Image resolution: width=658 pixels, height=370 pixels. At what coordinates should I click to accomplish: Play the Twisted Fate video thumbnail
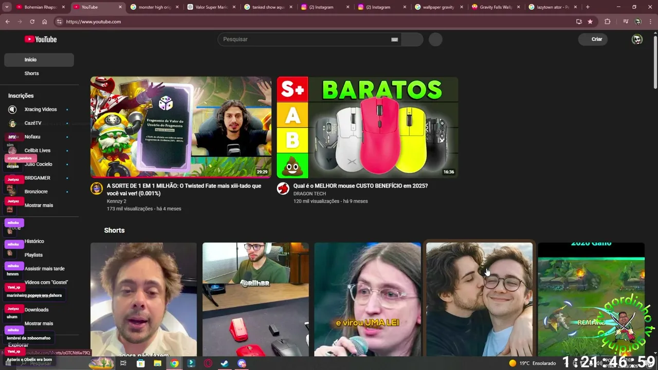point(181,127)
